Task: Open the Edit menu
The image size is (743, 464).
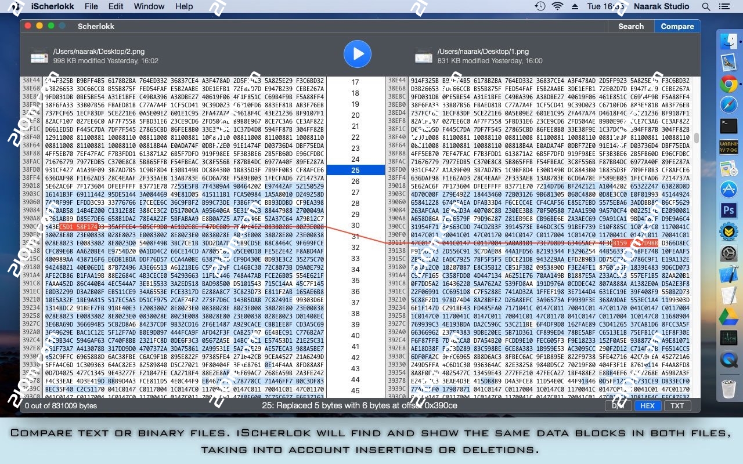Action: [x=116, y=6]
